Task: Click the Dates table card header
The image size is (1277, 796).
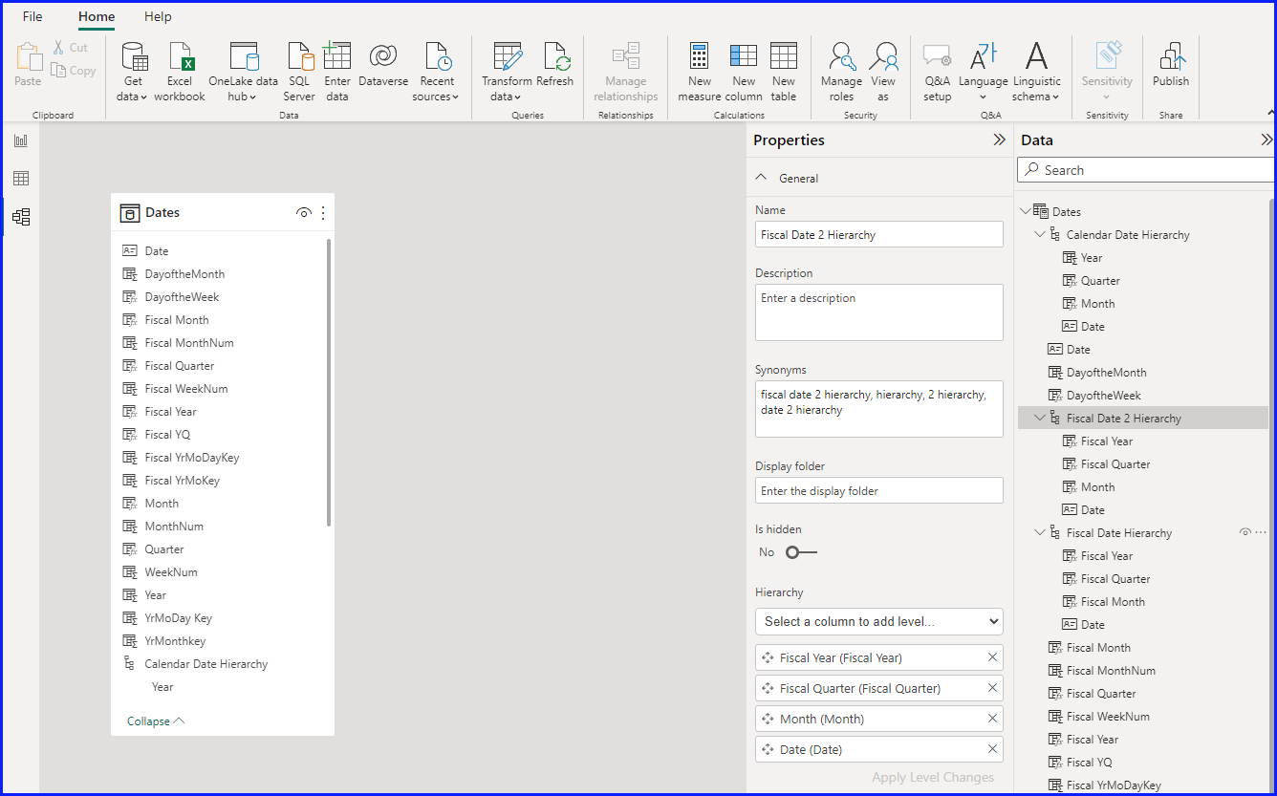Action: tap(223, 212)
